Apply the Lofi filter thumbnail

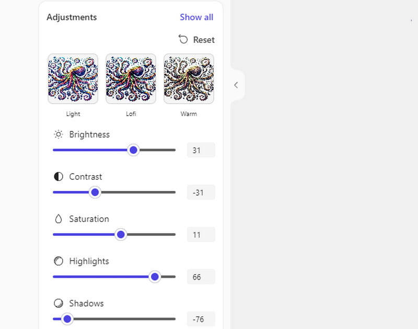(131, 78)
